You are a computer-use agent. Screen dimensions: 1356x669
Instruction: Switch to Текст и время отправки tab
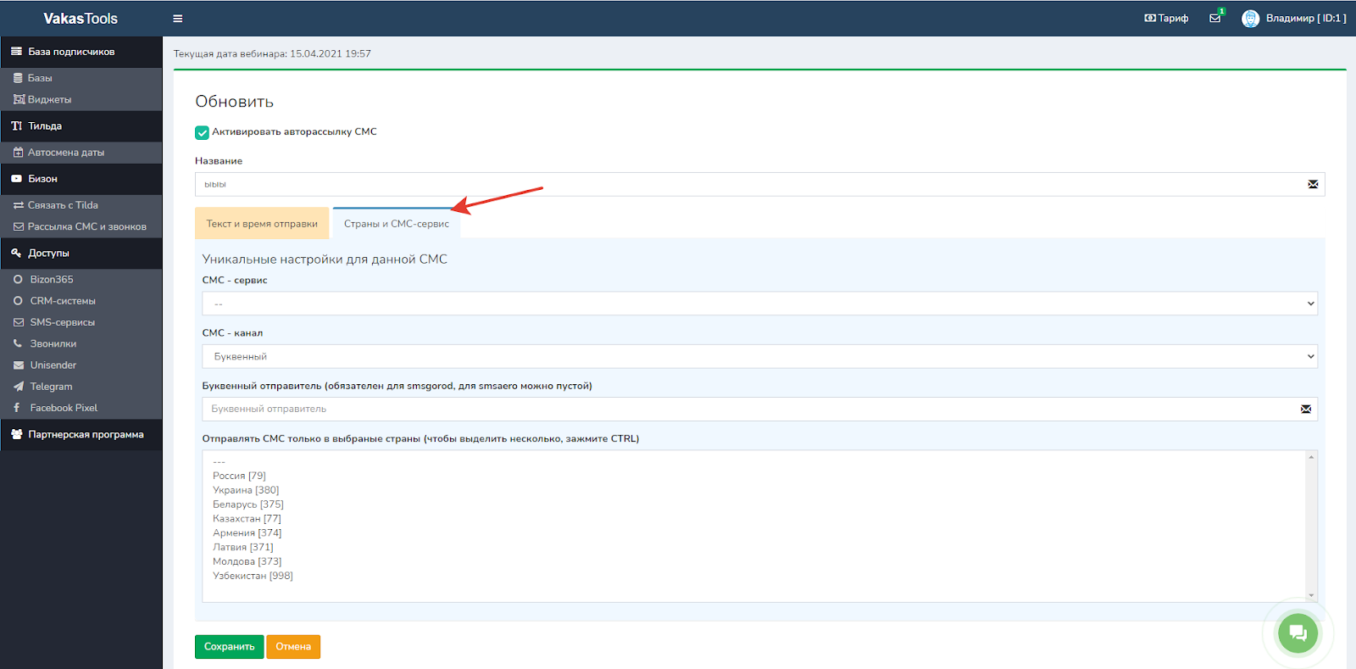click(262, 224)
